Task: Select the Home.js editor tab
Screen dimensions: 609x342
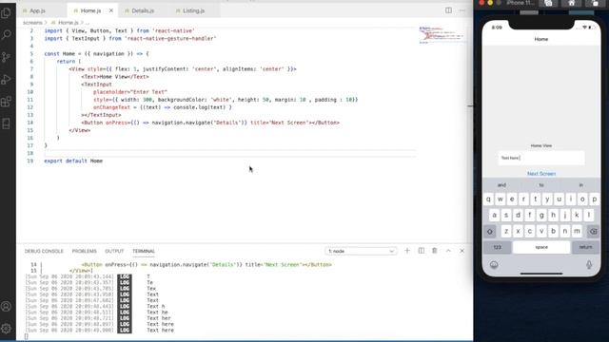Action: (90, 10)
